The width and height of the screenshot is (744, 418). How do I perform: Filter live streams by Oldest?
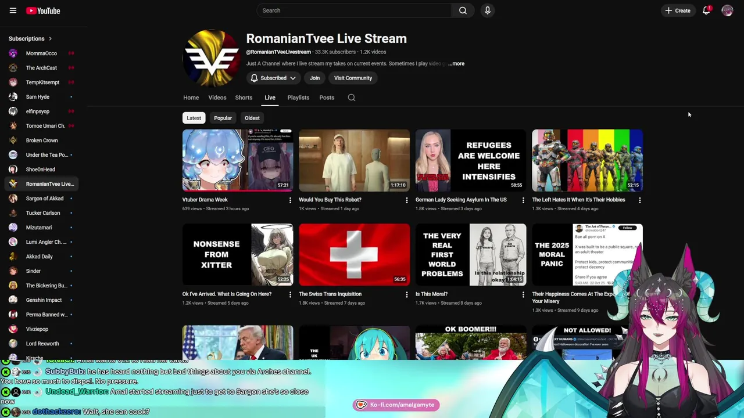pyautogui.click(x=252, y=118)
